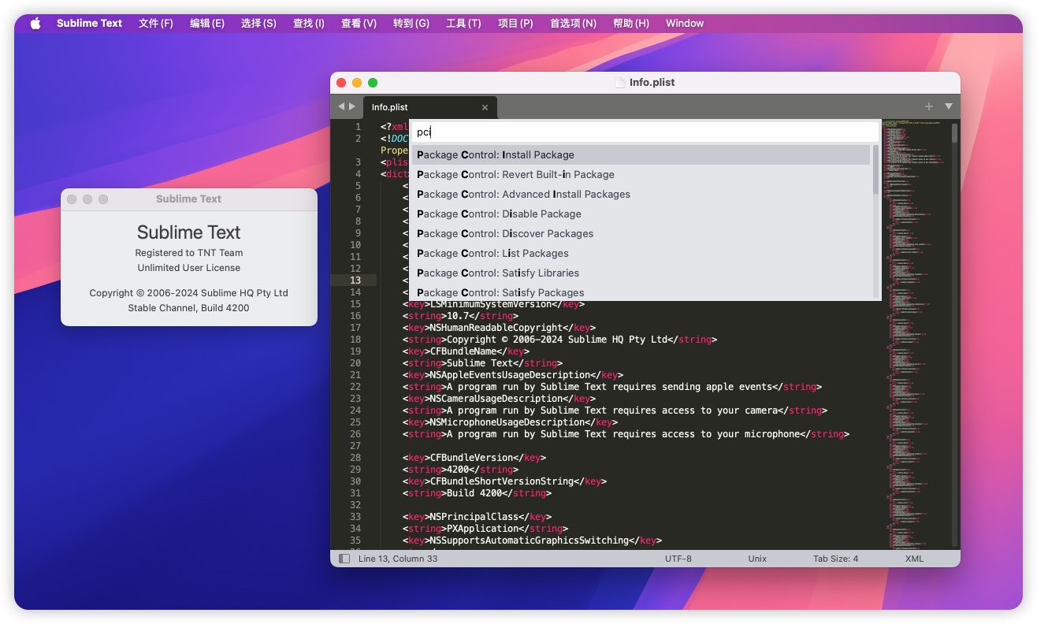The image size is (1037, 624).
Task: Choose Package Control: Disable Package
Action: [x=641, y=214]
